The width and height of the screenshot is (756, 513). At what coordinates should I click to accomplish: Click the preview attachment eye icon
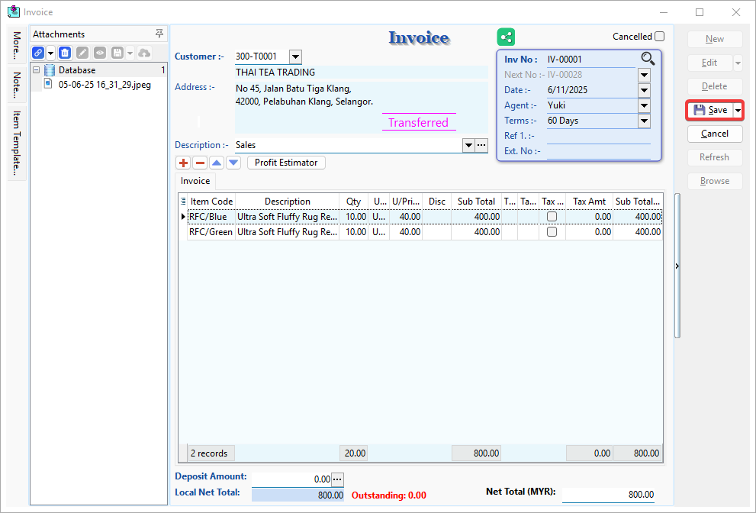(100, 53)
